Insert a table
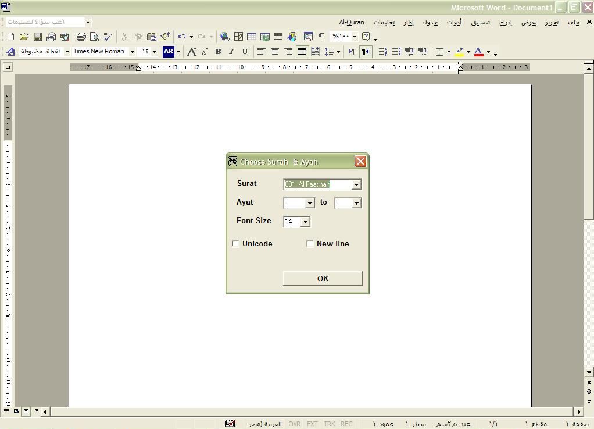The height and width of the screenshot is (429, 594). tap(252, 37)
